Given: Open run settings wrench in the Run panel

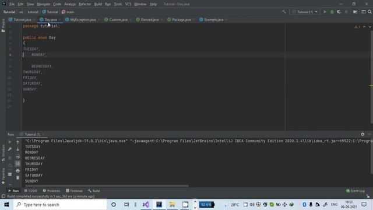Looking at the screenshot, I should [10, 149].
